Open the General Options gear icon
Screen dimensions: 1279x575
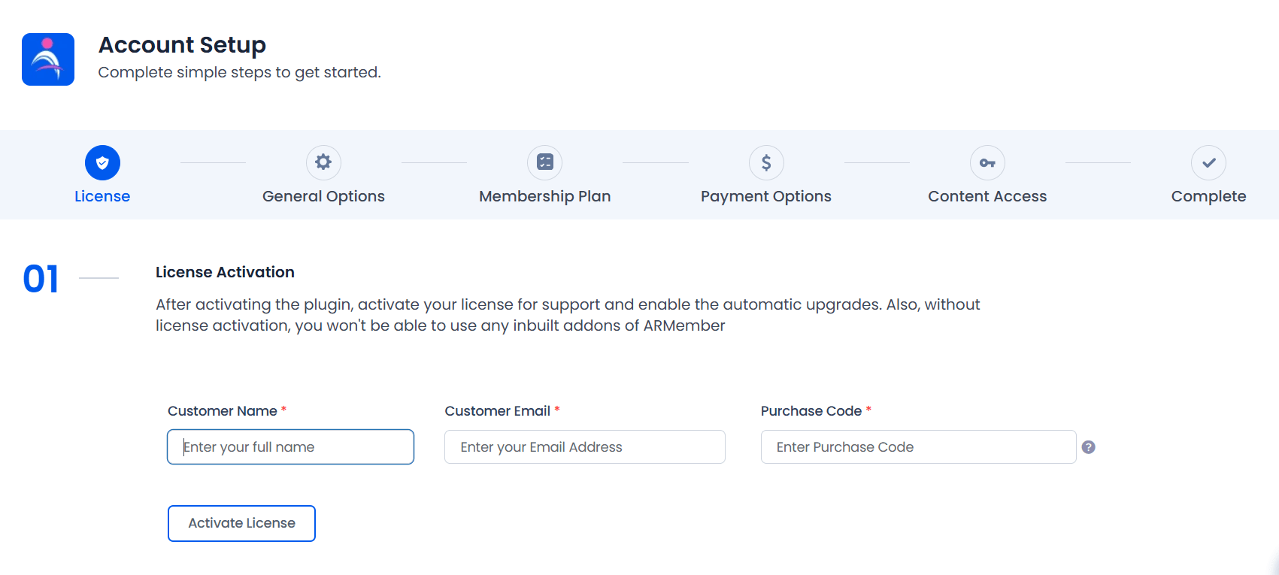[323, 162]
